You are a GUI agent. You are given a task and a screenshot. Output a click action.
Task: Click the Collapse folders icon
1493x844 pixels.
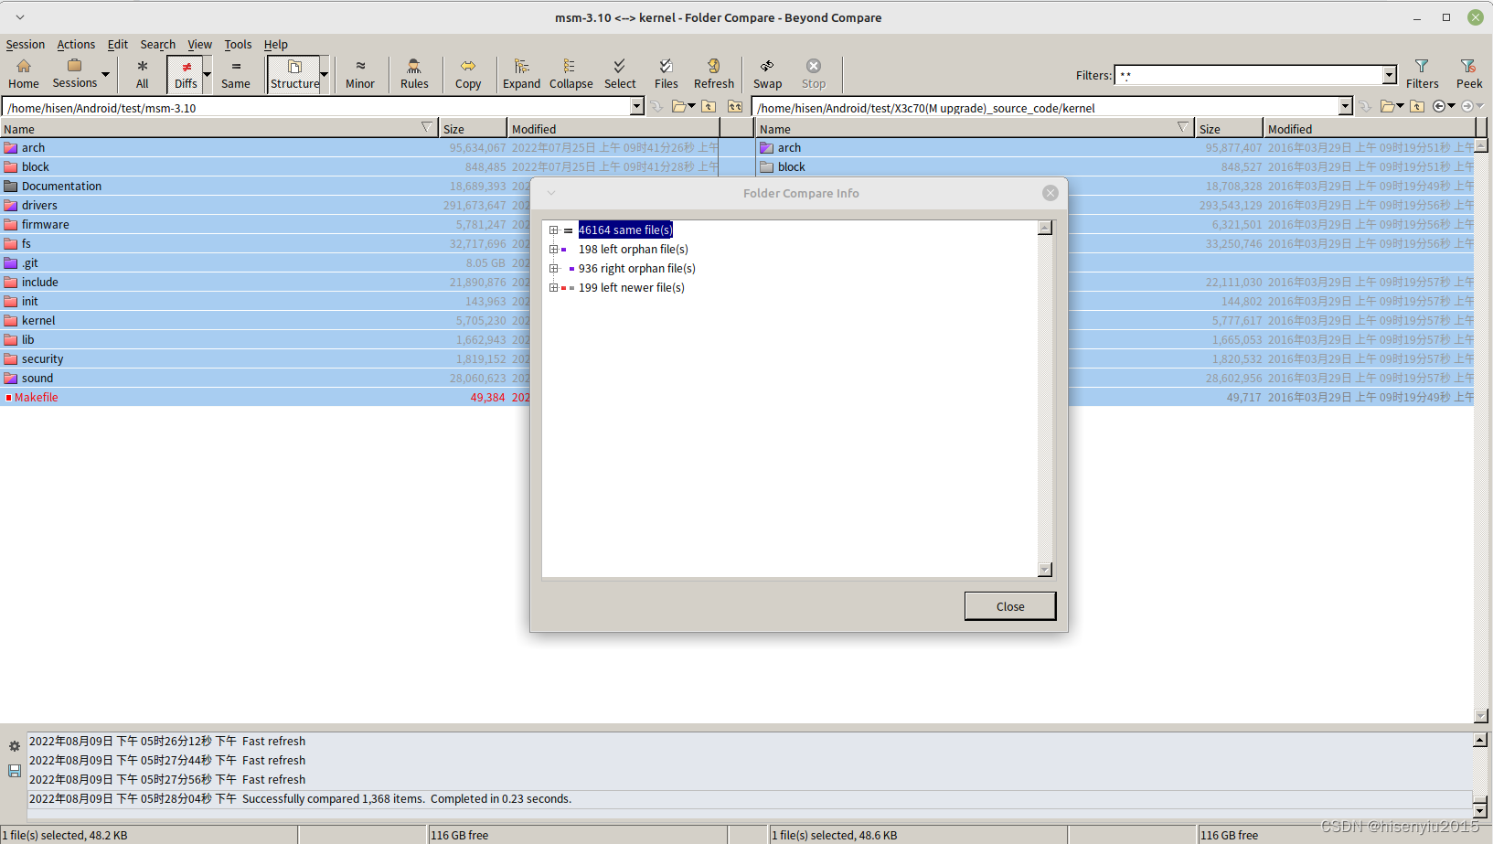pos(571,73)
